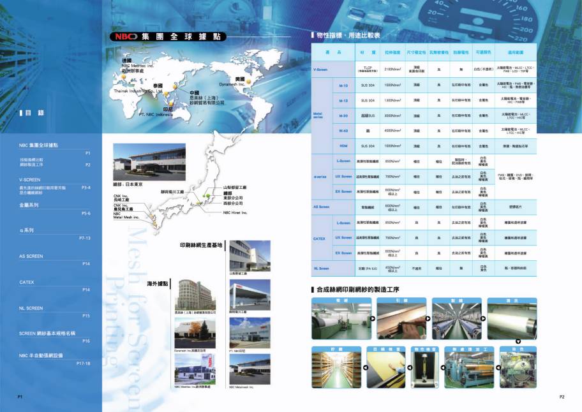Screen dimensions: 582x412
Task: Click the 'Metal series' group label
Action: [318, 115]
